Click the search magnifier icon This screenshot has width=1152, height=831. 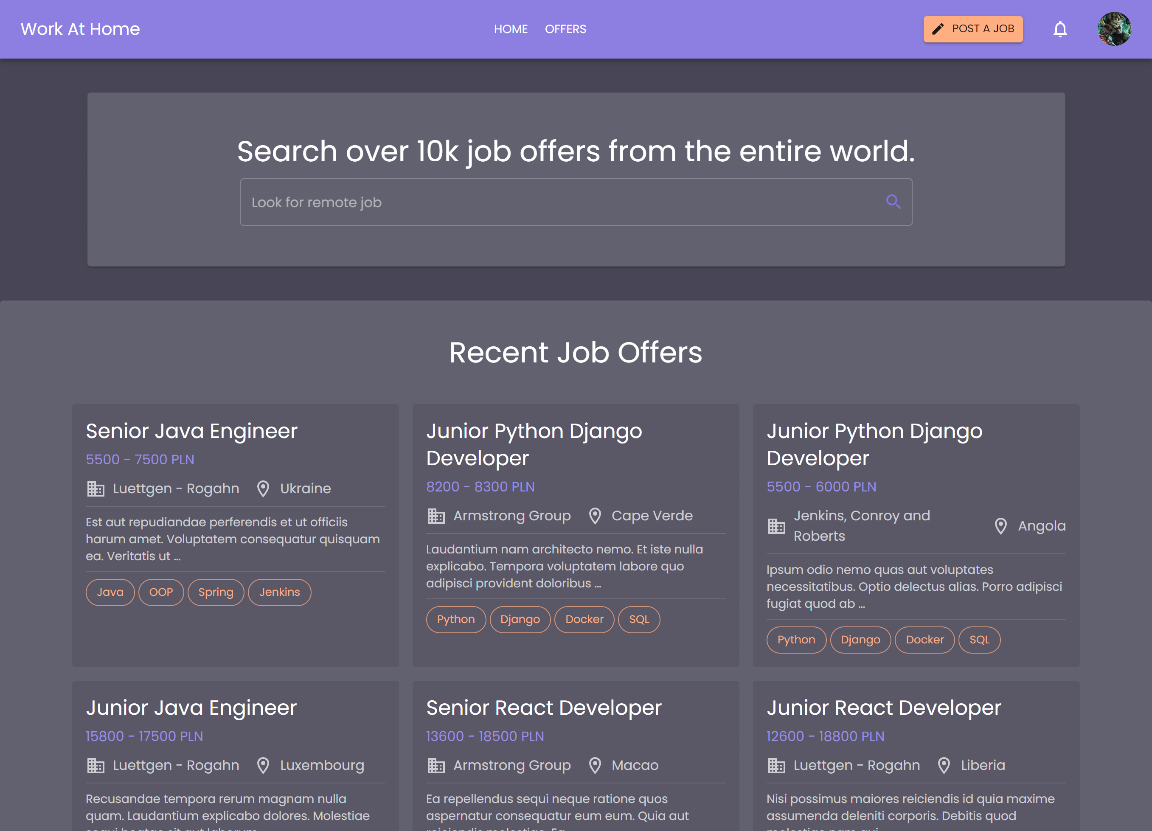point(893,202)
